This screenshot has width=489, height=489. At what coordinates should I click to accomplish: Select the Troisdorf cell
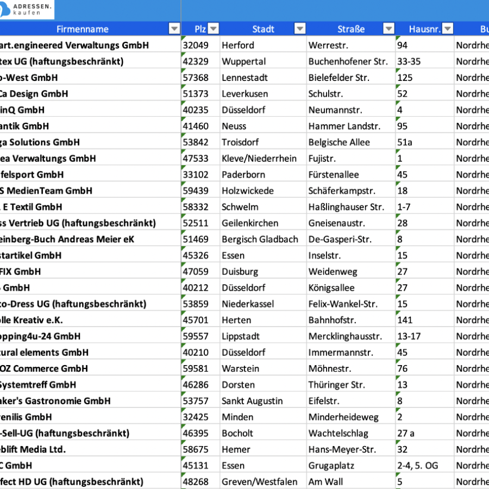[263, 142]
